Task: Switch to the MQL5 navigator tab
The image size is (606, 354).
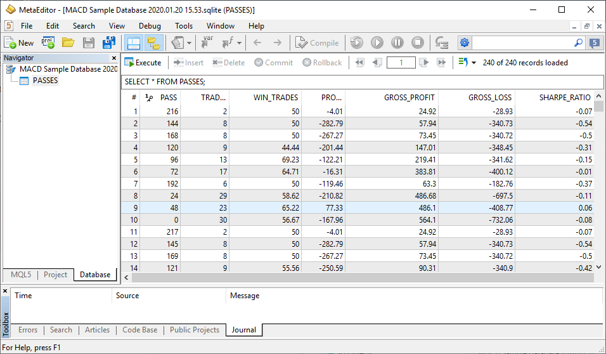Action: click(x=21, y=274)
